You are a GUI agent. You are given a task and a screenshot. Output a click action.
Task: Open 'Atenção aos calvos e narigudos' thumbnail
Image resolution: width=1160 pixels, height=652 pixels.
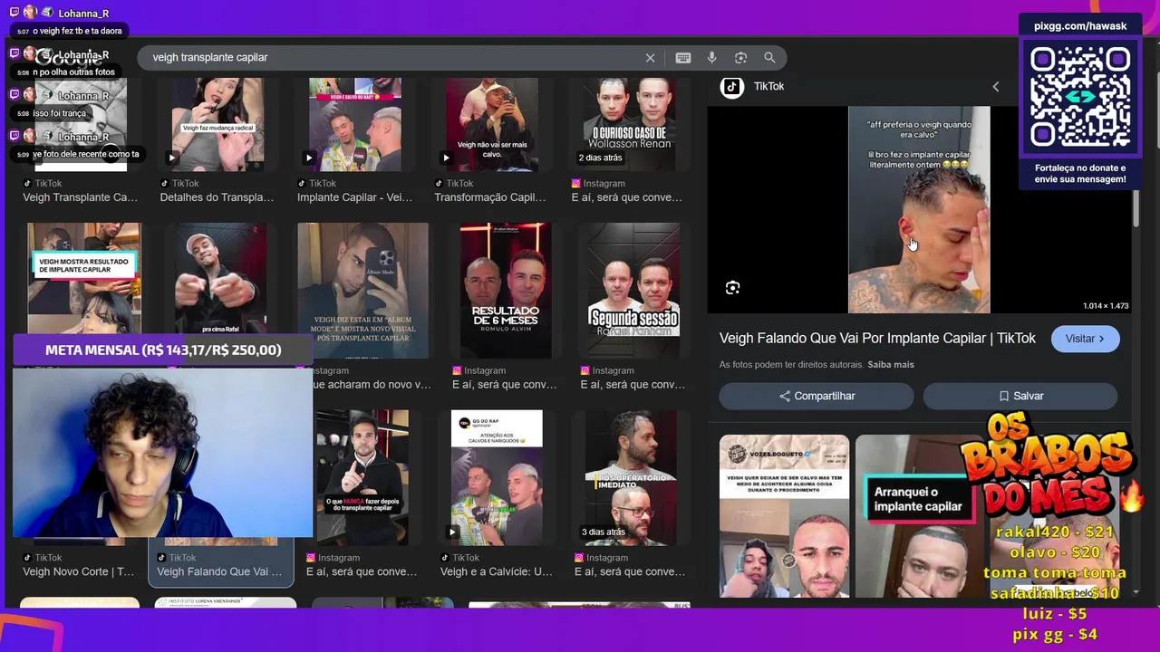[497, 477]
